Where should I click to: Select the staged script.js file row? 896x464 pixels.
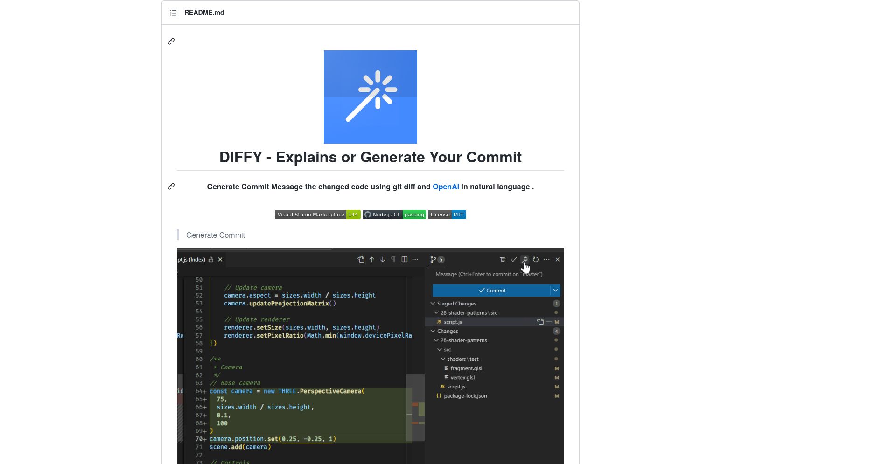coord(494,322)
